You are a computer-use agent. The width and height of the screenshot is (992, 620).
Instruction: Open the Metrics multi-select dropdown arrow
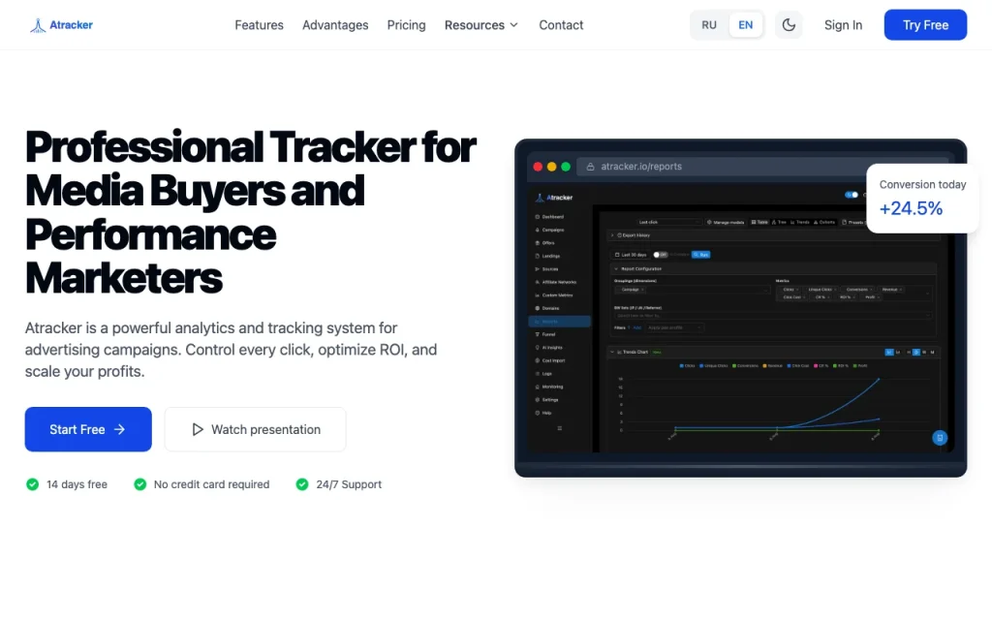(x=927, y=294)
